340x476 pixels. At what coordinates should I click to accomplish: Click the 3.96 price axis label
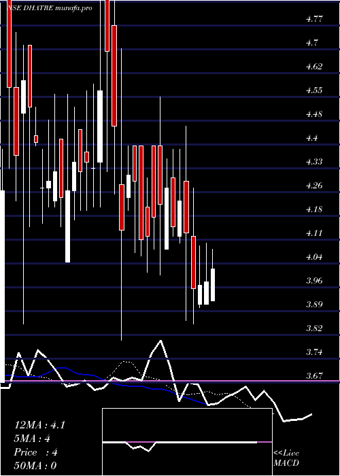[314, 280]
